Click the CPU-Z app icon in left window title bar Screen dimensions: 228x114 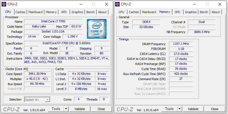click(x=4, y=4)
